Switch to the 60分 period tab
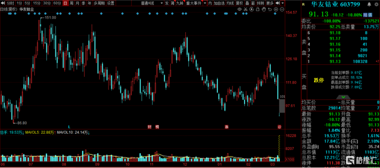The image size is (380, 168). coord(57,3)
